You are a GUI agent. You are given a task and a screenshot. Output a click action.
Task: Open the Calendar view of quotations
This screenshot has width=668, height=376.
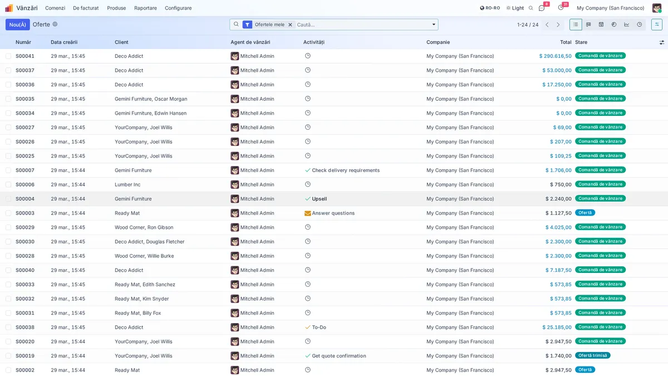[x=602, y=25]
